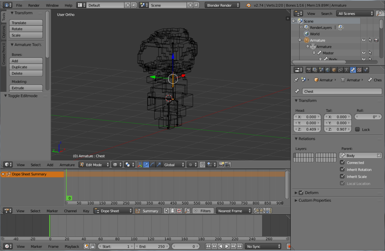Screen dimensions: 385x251
Task: Open the Bone properties tab
Action: pyautogui.click(x=353, y=70)
